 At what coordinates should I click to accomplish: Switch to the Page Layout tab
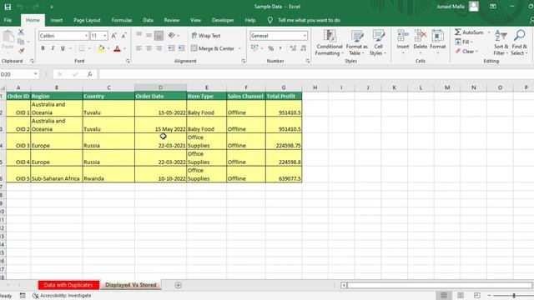coord(87,20)
